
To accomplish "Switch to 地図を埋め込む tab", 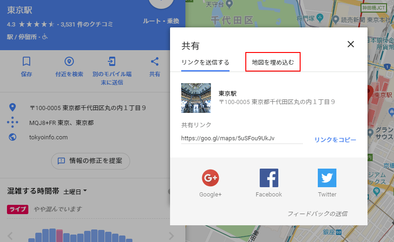I will click(x=273, y=62).
